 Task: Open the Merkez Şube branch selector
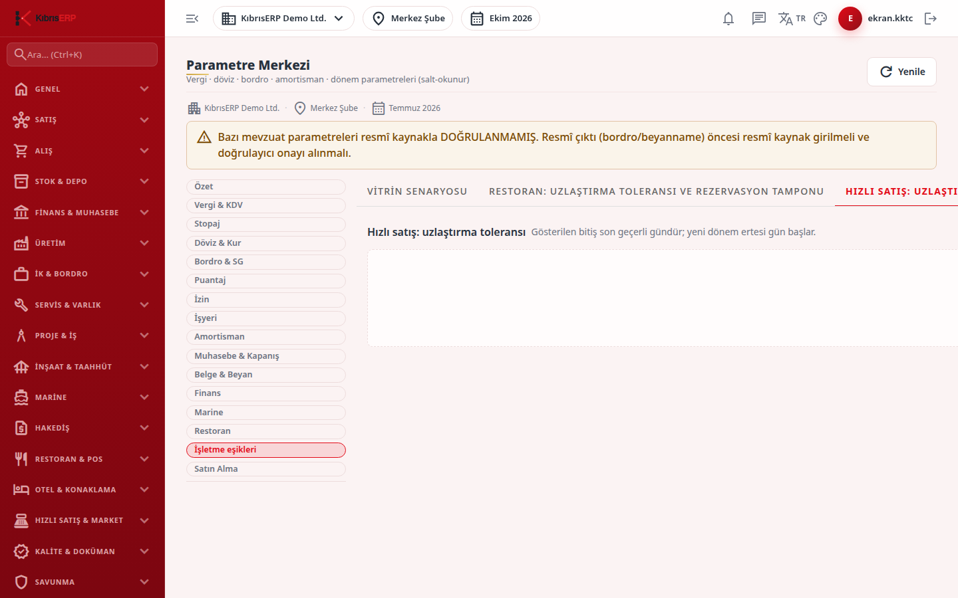[x=408, y=19]
